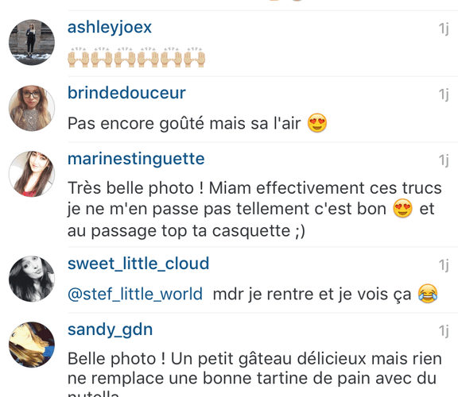The image size is (458, 397).
Task: Tap brindedouceur's avatar photo
Action: [32, 108]
